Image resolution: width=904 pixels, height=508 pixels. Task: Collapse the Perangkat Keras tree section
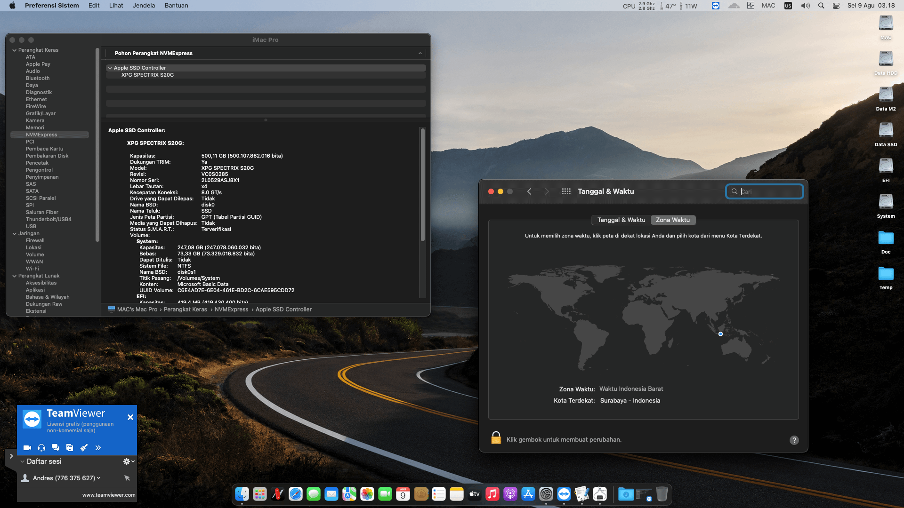pyautogui.click(x=14, y=50)
